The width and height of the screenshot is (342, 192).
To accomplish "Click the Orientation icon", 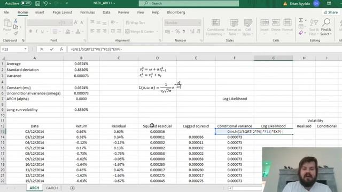I will 113,22.
